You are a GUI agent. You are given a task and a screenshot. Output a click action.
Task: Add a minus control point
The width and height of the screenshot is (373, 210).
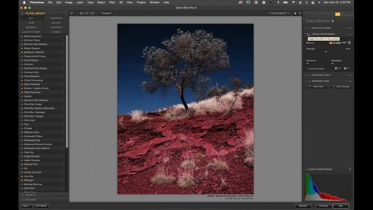(347, 69)
